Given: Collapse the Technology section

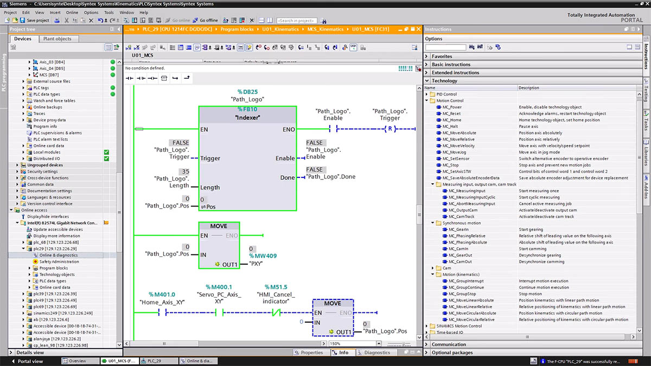Looking at the screenshot, I should (427, 81).
